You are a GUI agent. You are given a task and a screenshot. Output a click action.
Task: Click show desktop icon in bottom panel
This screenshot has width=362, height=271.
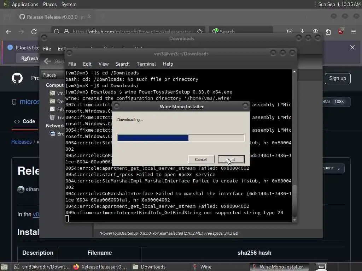click(4, 267)
